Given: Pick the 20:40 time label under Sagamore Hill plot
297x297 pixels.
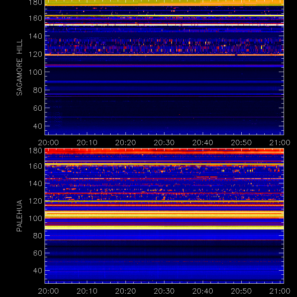Looking at the screenshot, I should (203, 143).
